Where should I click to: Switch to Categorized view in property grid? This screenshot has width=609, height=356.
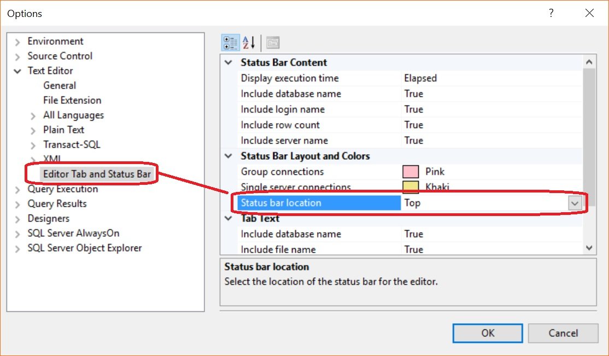pos(230,43)
